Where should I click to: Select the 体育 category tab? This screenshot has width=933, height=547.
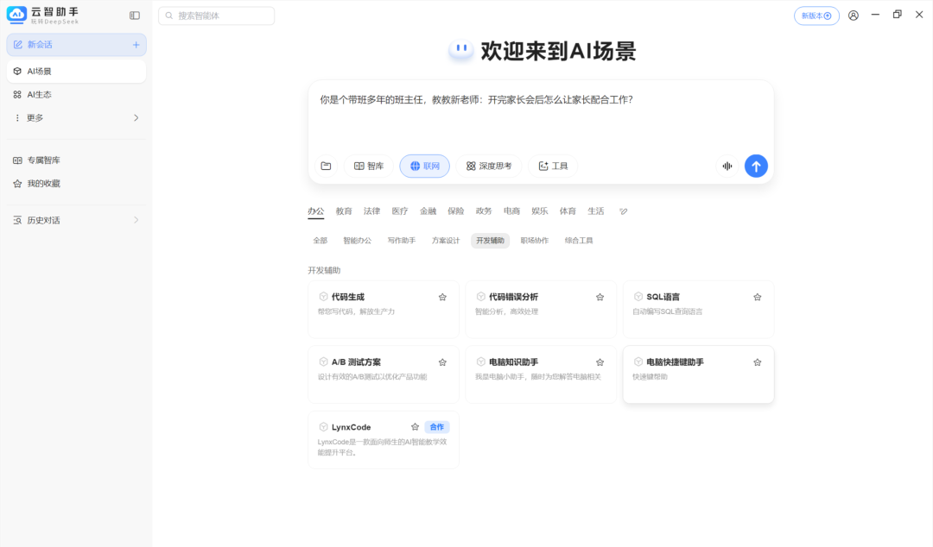pyautogui.click(x=568, y=211)
